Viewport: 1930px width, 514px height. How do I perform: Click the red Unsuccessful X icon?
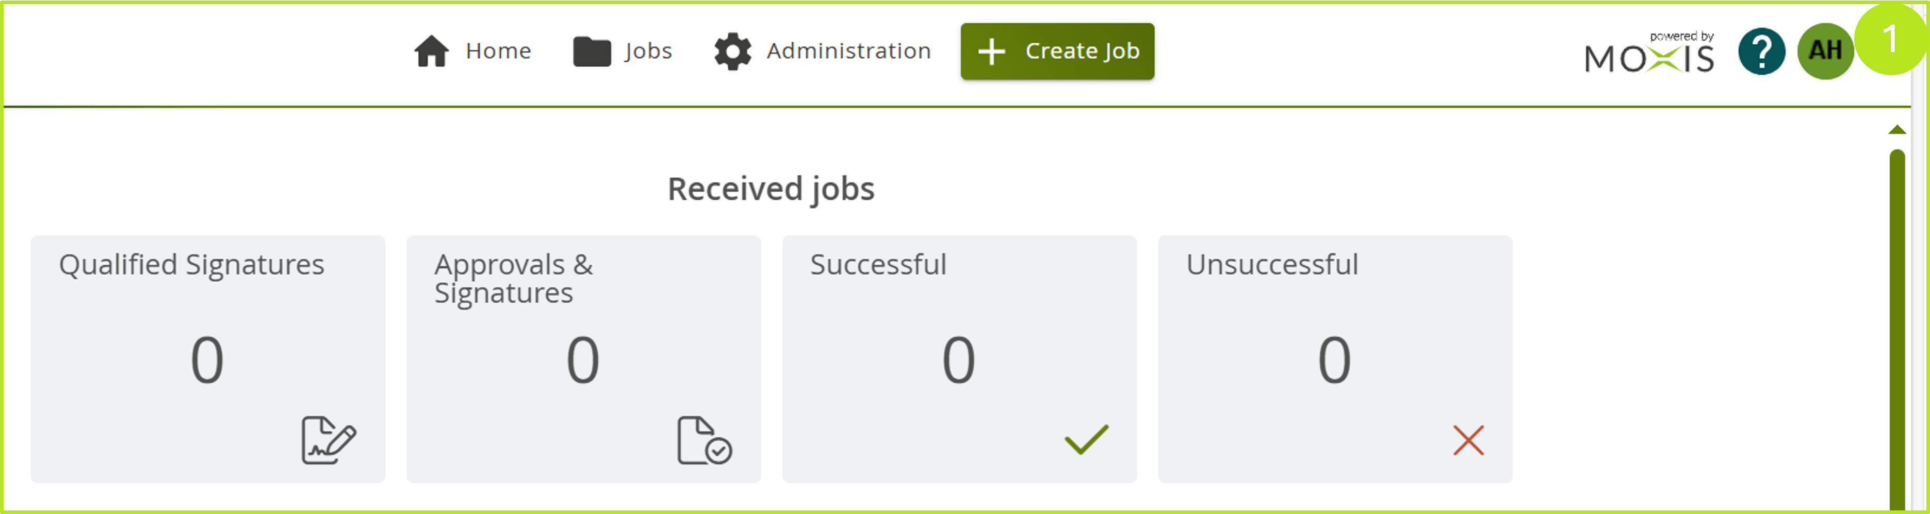tap(1468, 440)
